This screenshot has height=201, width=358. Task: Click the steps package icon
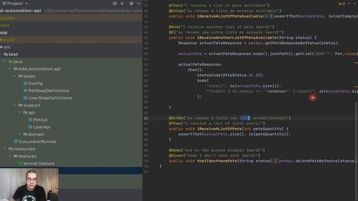tap(20, 76)
